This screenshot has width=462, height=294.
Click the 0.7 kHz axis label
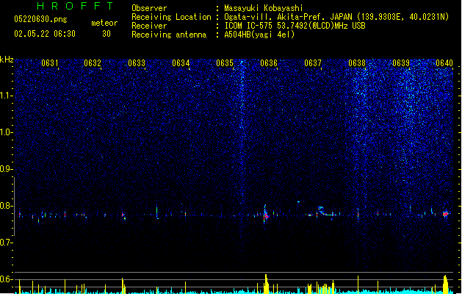click(7, 243)
